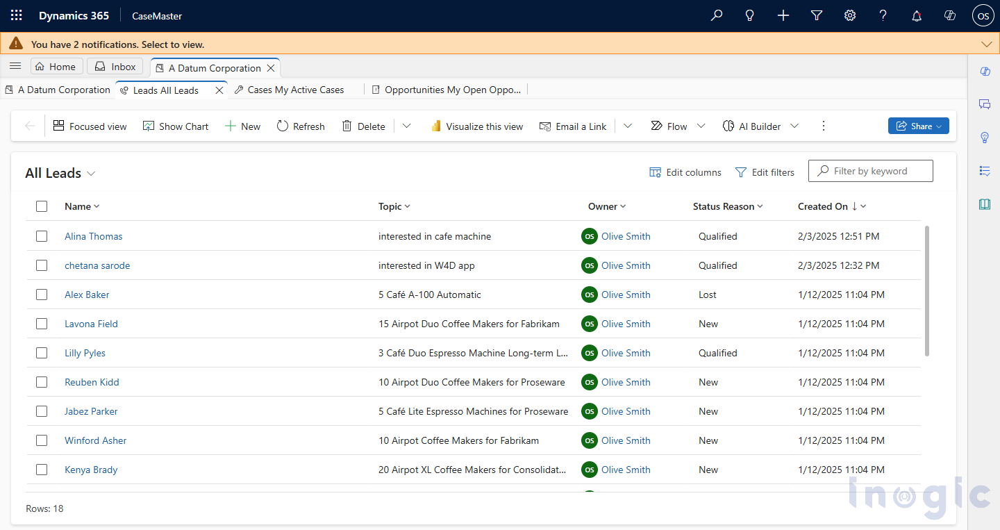This screenshot has height=530, width=1000.
Task: Click the help question mark icon
Action: (x=883, y=15)
